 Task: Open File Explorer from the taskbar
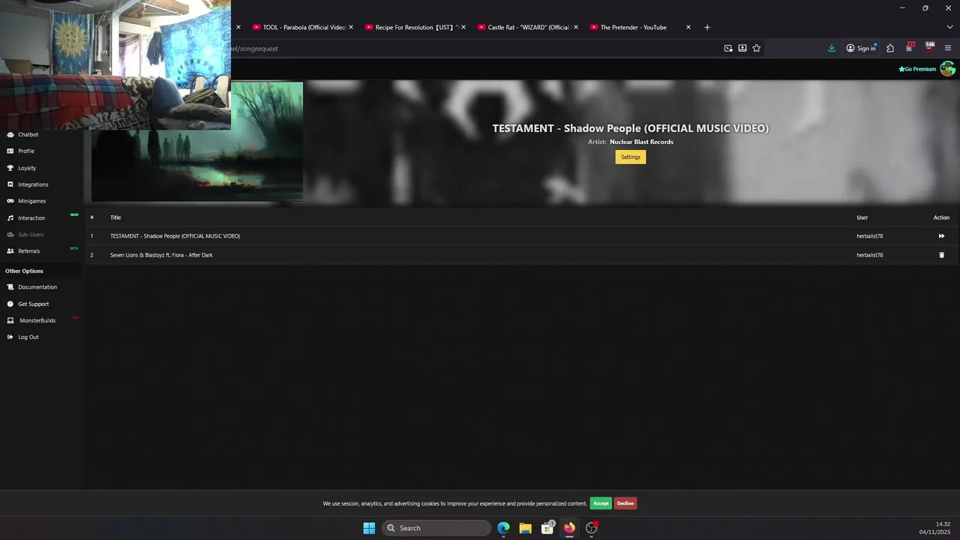525,528
